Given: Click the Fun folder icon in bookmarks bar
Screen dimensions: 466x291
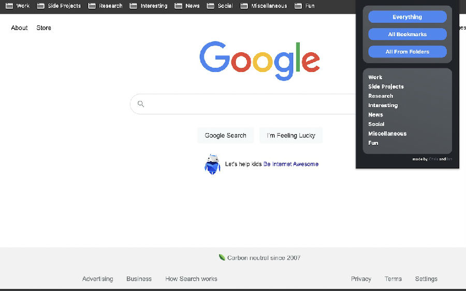Looking at the screenshot, I should (x=298, y=6).
